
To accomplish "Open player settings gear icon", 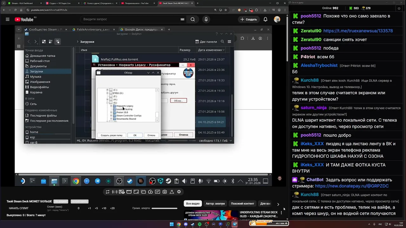I will [x=179, y=192].
